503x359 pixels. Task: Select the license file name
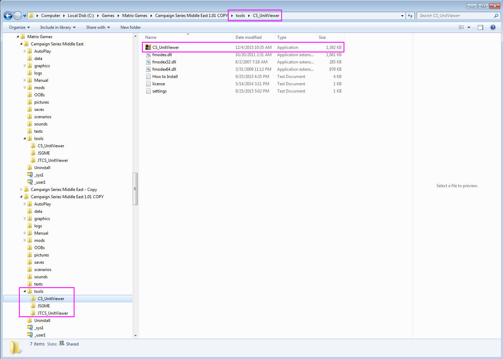(159, 84)
